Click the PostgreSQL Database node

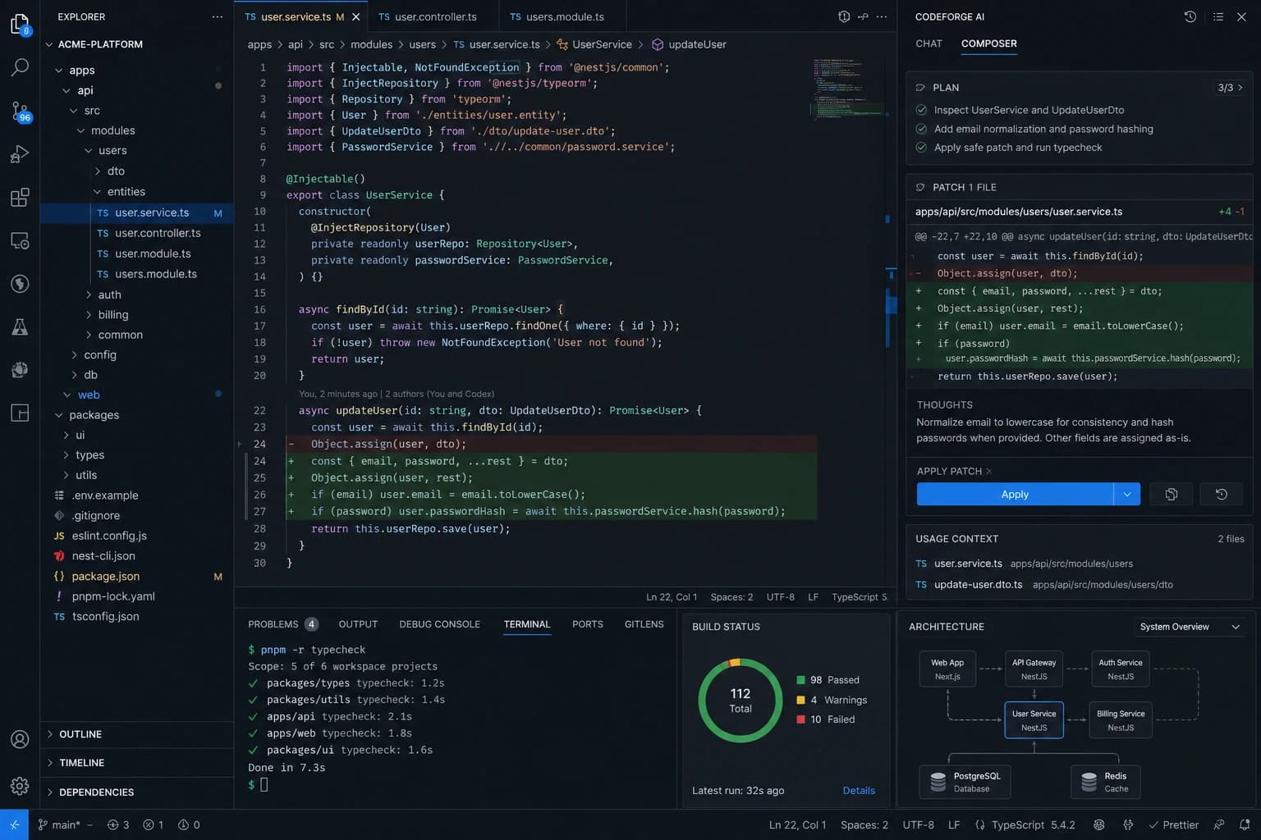tap(965, 782)
